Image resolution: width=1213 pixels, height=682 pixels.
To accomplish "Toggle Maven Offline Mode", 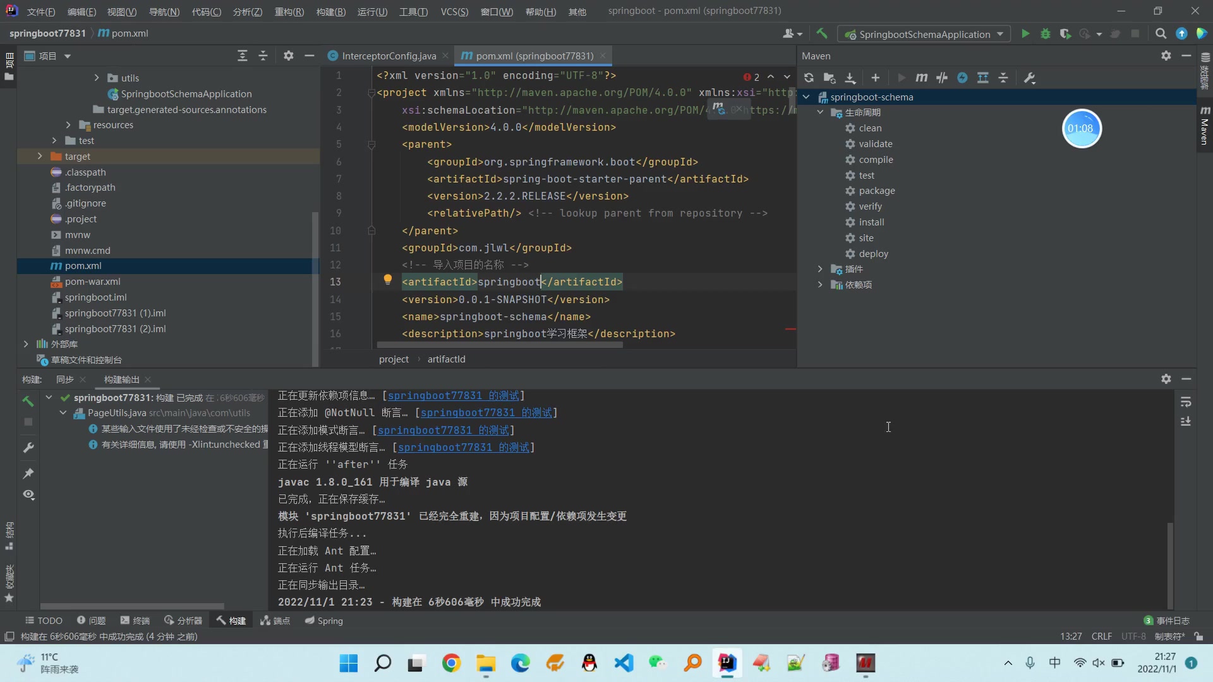I will pos(942,78).
